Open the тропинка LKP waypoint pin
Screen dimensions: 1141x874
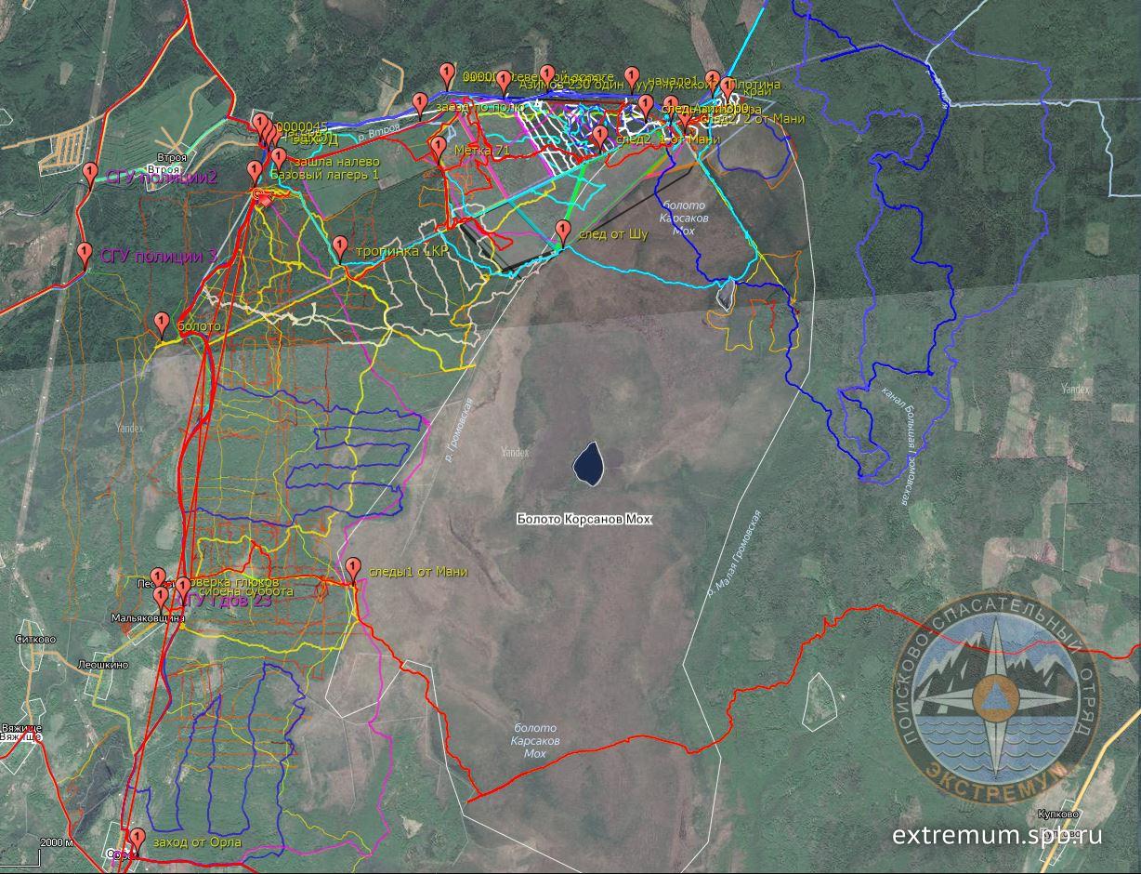pyautogui.click(x=339, y=248)
